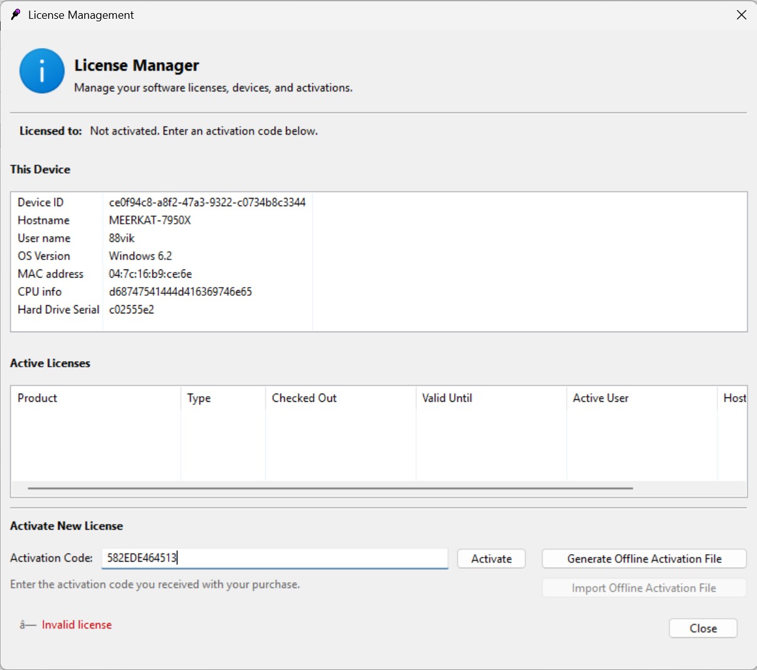Select the hostname value MEERKAT-7950X

point(150,220)
